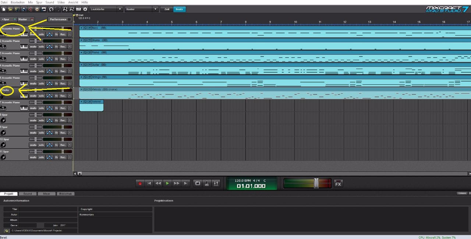
Task: Open dropdown arrow next to Rec. on track 2
Action: (x=70, y=47)
